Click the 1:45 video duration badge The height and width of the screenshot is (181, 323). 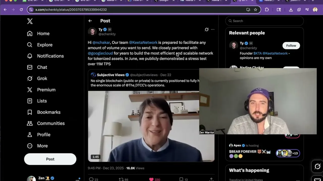pyautogui.click(x=96, y=157)
